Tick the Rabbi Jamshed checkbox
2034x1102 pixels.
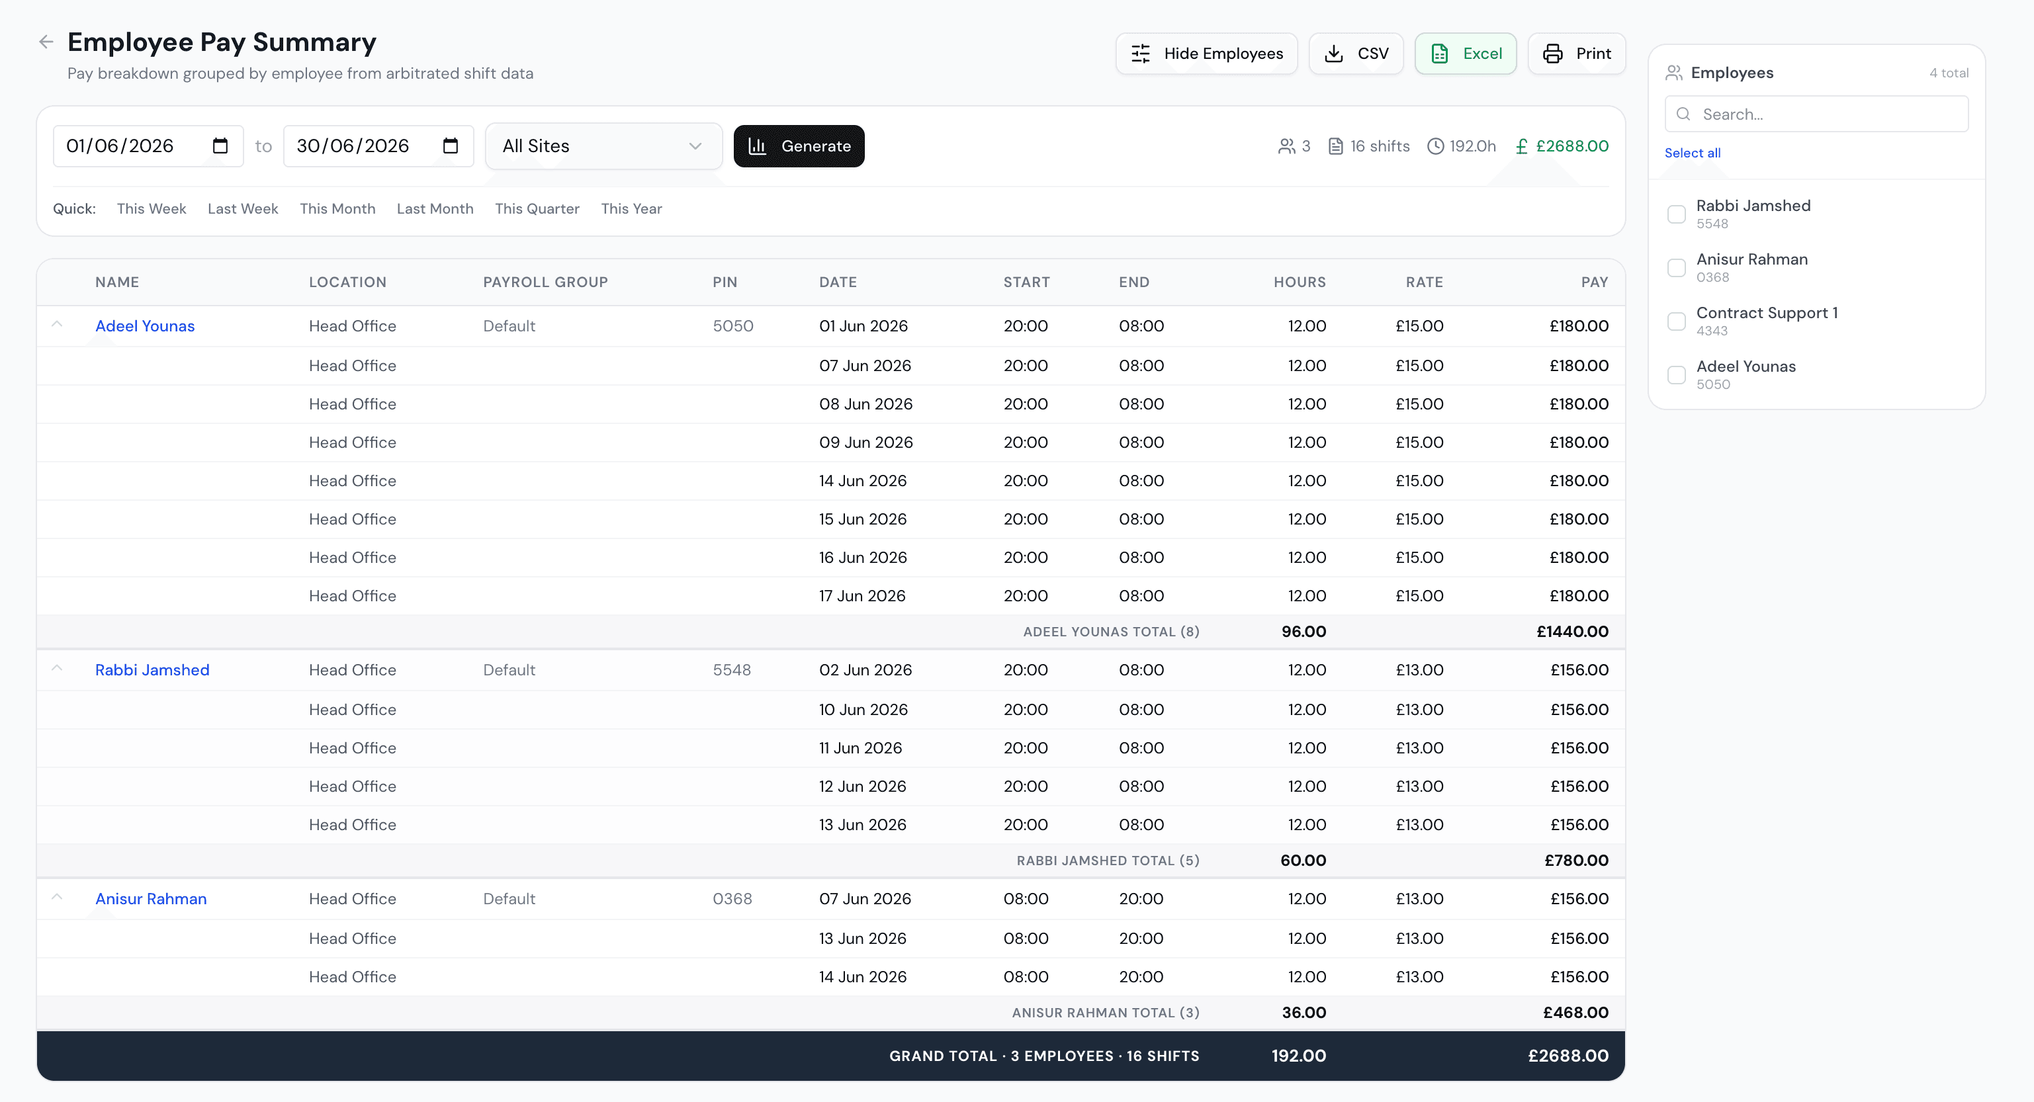coord(1676,214)
